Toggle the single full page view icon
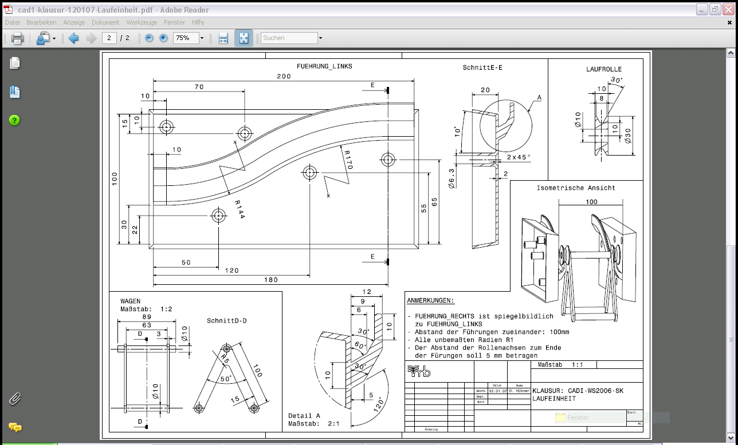The width and height of the screenshot is (738, 445). tap(244, 38)
